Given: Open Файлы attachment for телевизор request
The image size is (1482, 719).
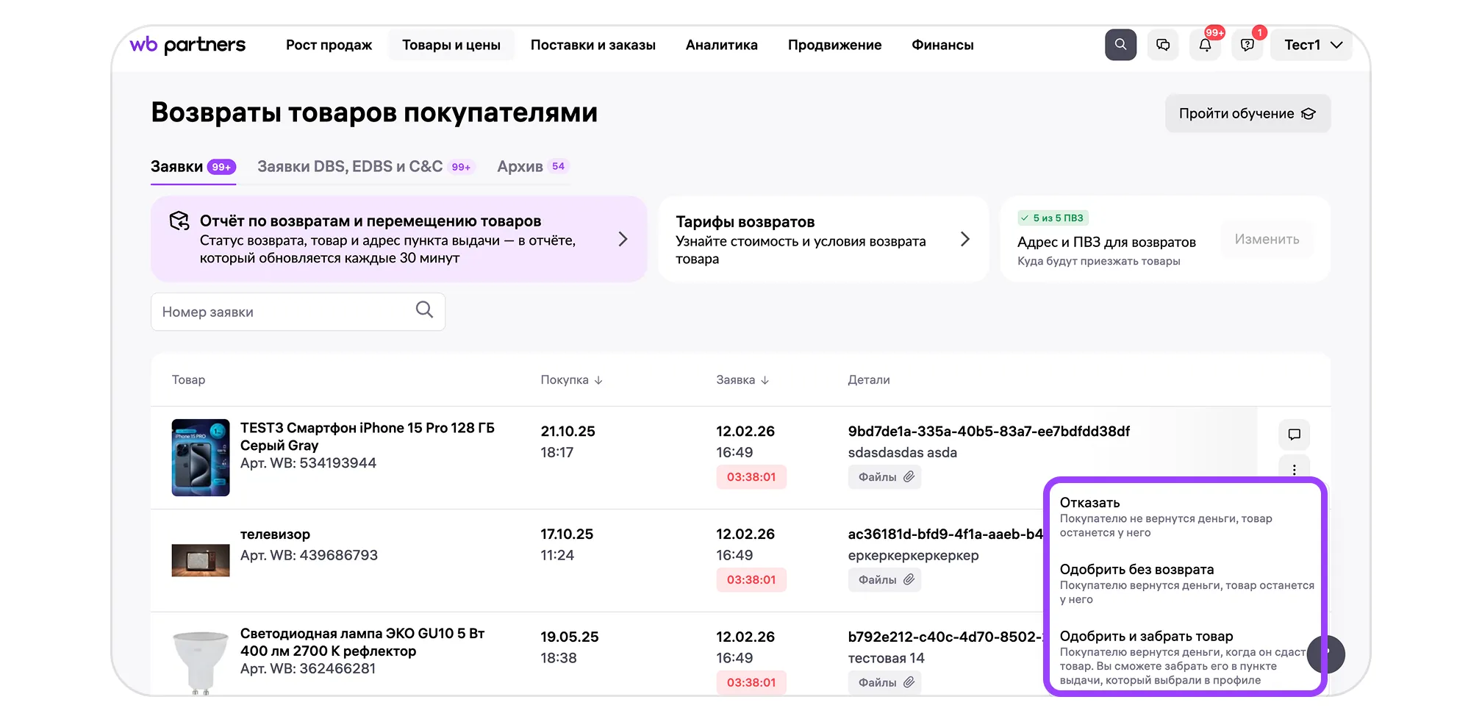Looking at the screenshot, I should pyautogui.click(x=884, y=580).
